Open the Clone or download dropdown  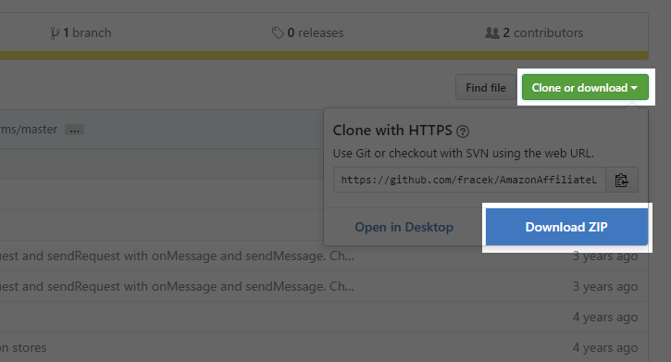click(x=585, y=87)
